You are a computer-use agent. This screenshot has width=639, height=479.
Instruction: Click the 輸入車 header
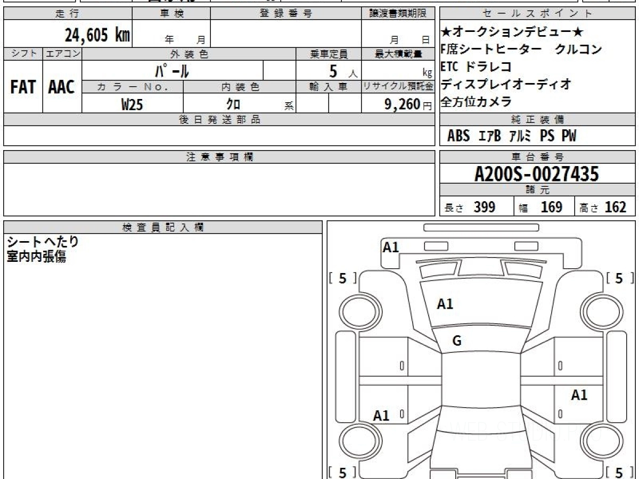coord(329,87)
